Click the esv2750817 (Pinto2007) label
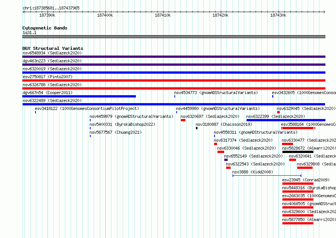The height and width of the screenshot is (238, 336). click(48, 77)
